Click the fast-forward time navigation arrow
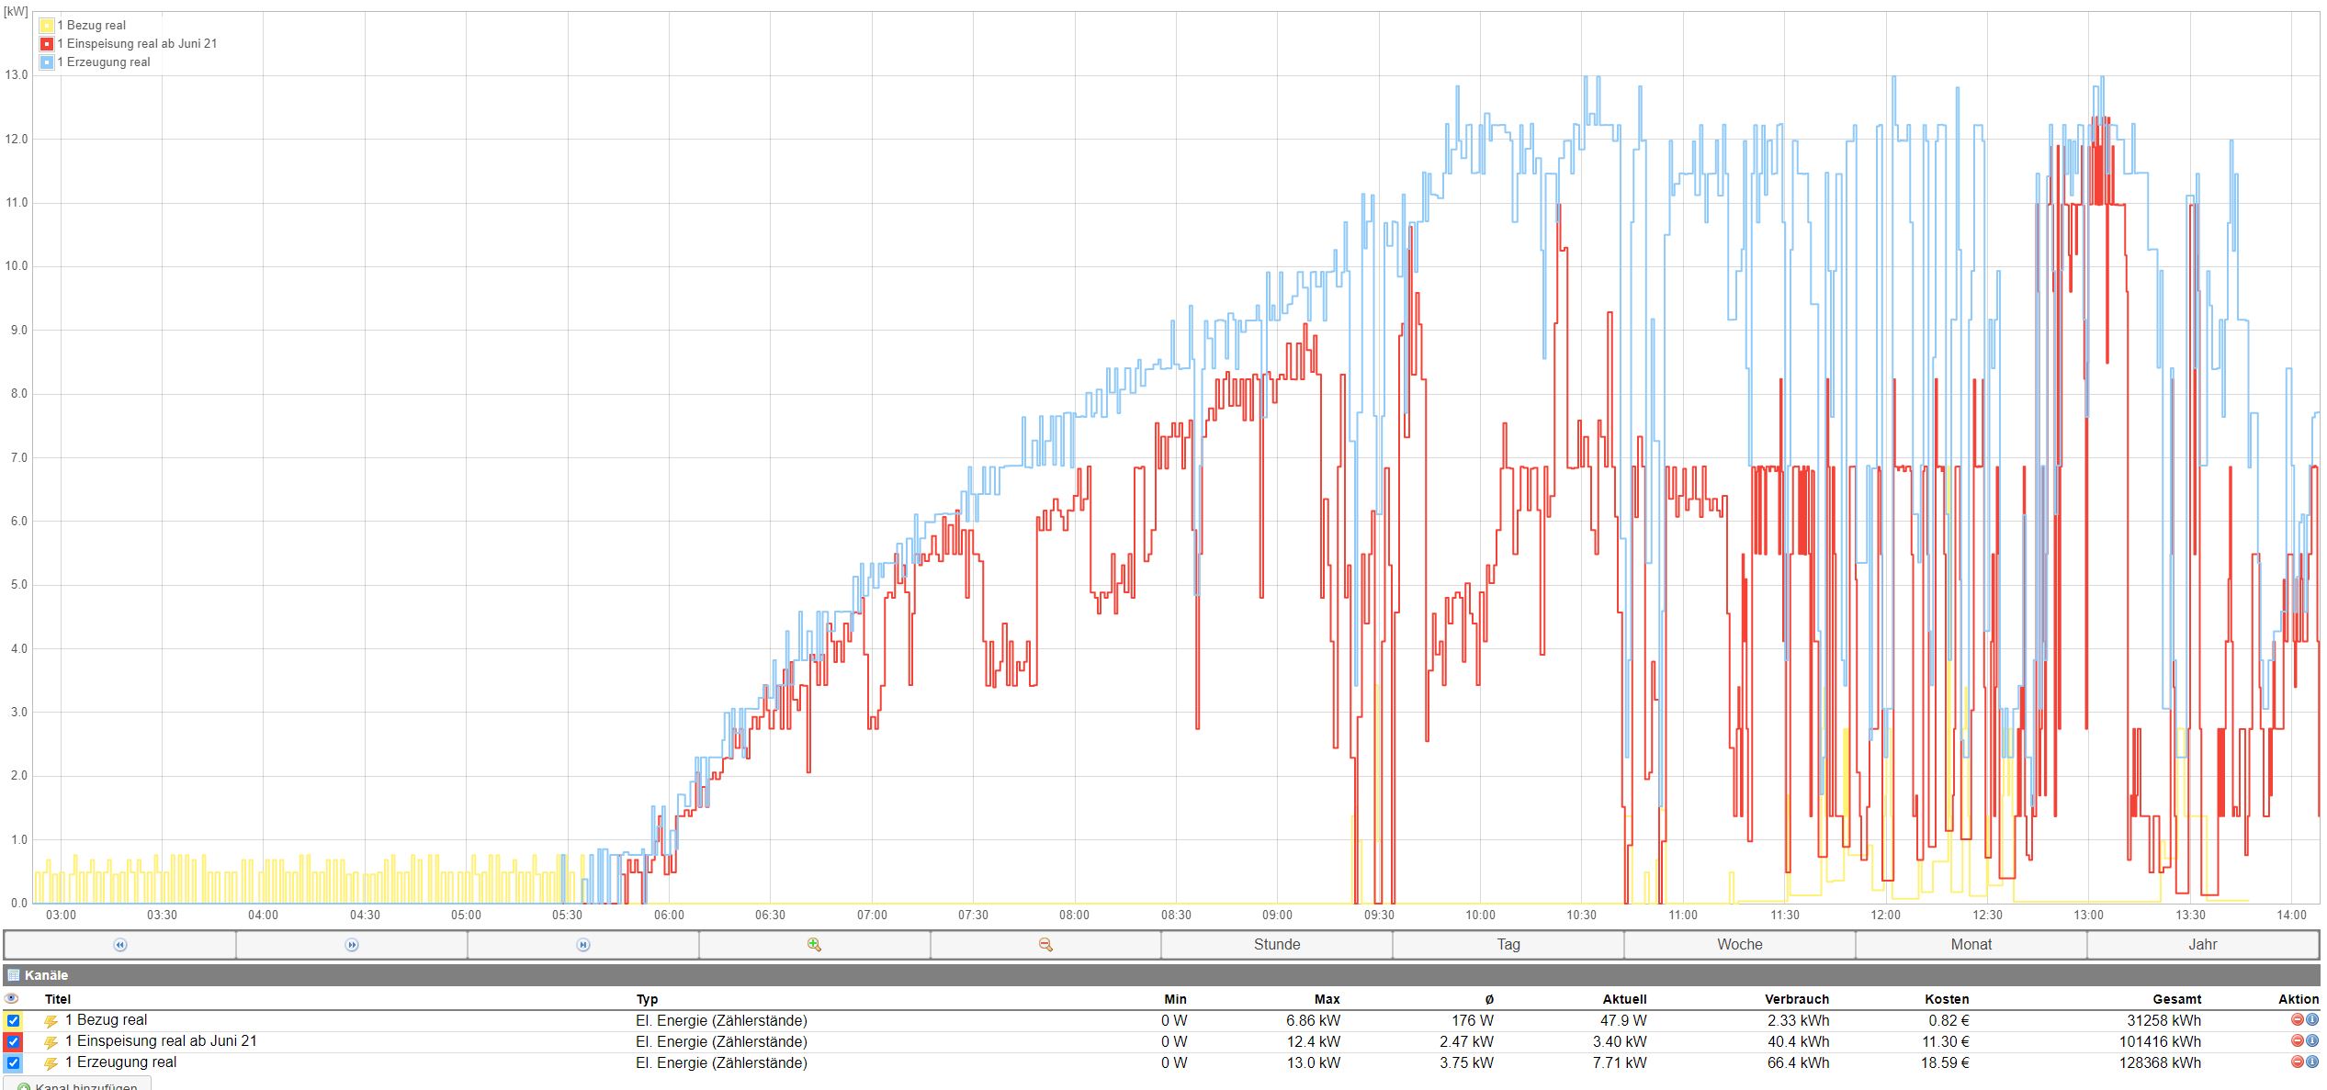2327x1090 pixels. 352,945
